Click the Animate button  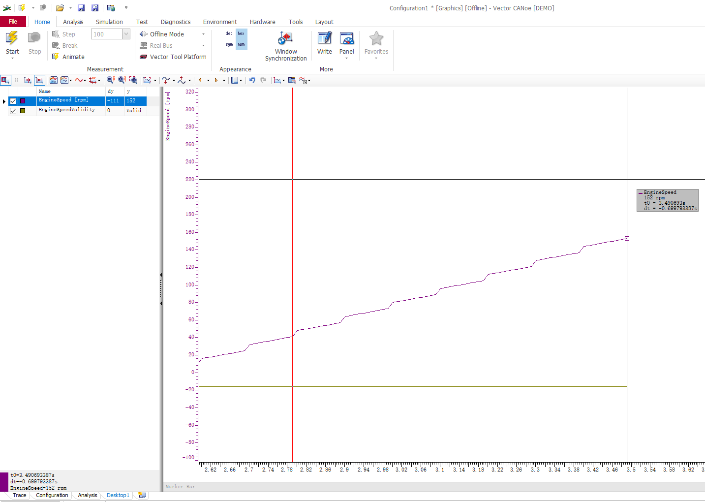click(68, 57)
